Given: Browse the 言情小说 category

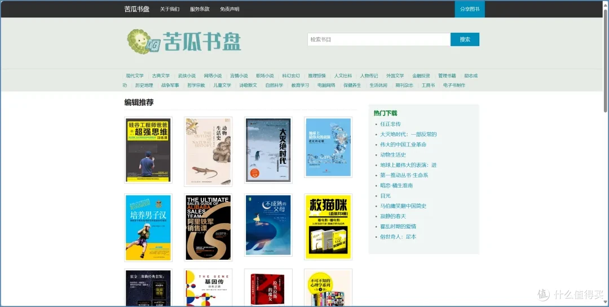Looking at the screenshot, I should coord(239,75).
